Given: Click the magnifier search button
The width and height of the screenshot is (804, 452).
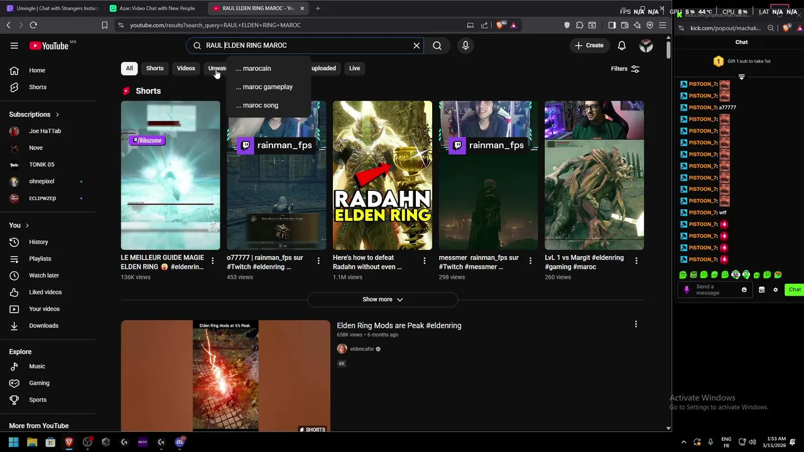Looking at the screenshot, I should pyautogui.click(x=437, y=45).
